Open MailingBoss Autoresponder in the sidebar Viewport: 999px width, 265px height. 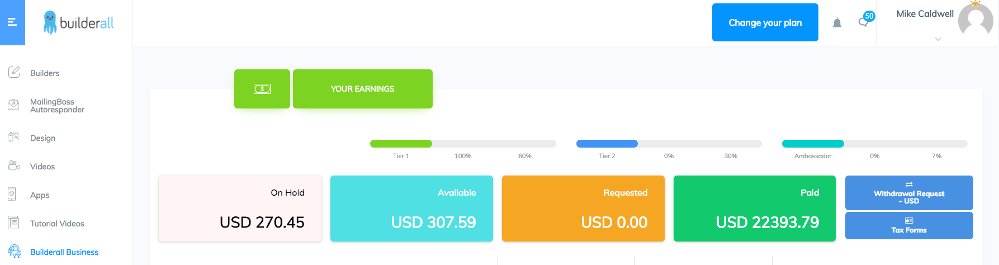point(57,106)
